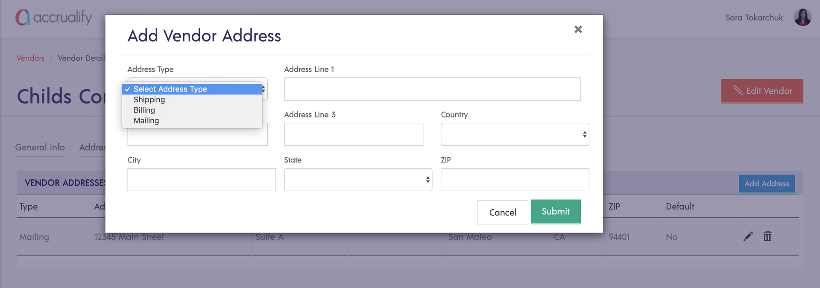This screenshot has height=288, width=820.
Task: Choose Mailing from address type list
Action: 192,121
